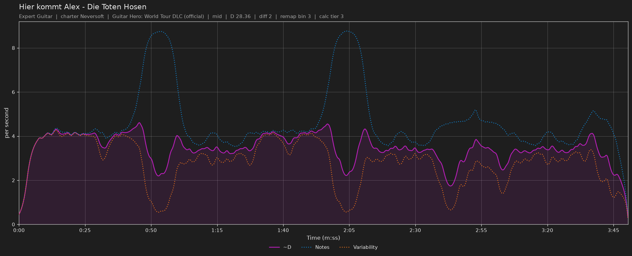The image size is (632, 256).
Task: Click the 'per second' y-axis label
Action: click(7, 123)
